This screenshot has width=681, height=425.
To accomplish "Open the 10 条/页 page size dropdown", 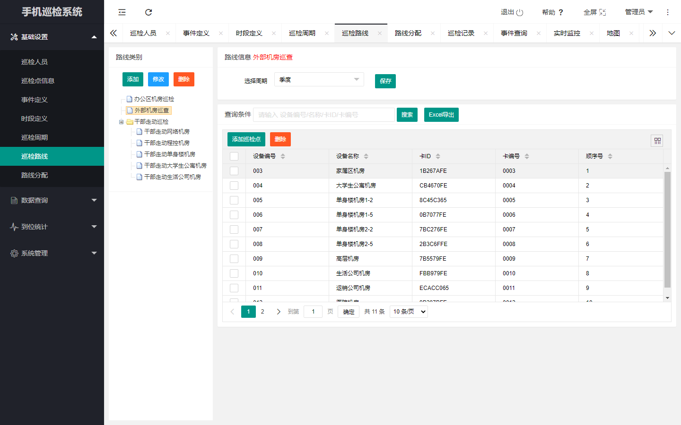I will click(409, 312).
